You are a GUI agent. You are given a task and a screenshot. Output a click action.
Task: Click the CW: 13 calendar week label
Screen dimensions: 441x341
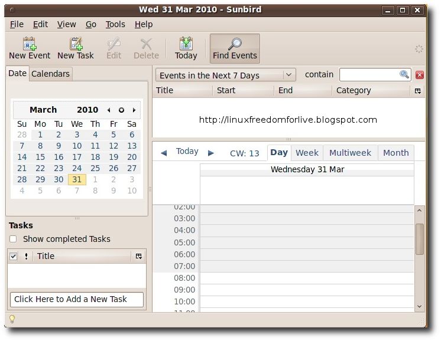(244, 153)
